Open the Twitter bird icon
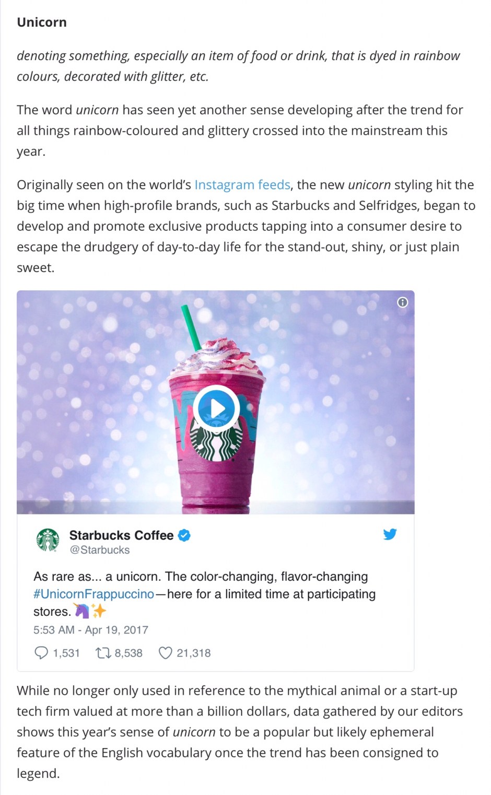The image size is (491, 795). [x=390, y=534]
